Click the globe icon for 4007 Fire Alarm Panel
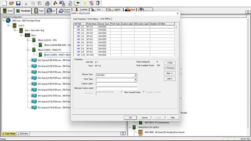Viewport: 251px width, 141px height. coord(8,20)
